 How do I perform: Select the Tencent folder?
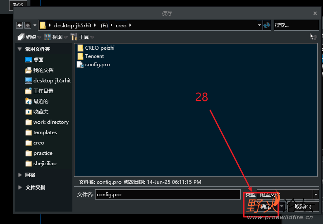(91, 56)
